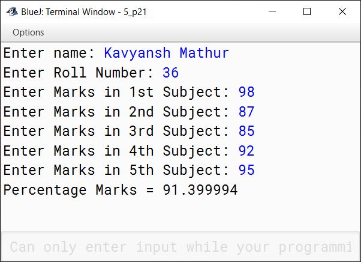
Task: Maximize the BlueJ Terminal Window
Action: [x=307, y=11]
